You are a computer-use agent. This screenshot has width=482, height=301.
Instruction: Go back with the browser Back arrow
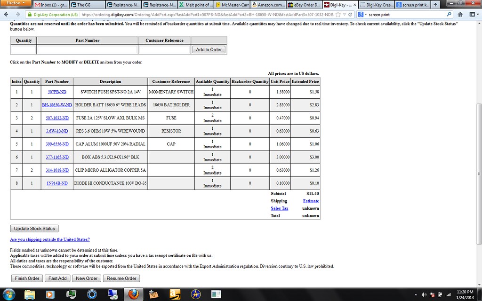6,15
